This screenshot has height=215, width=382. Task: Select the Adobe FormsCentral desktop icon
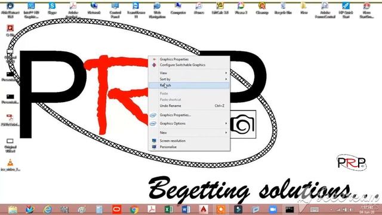325,10
